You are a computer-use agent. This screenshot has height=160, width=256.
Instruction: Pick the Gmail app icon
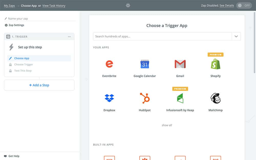tap(180, 64)
